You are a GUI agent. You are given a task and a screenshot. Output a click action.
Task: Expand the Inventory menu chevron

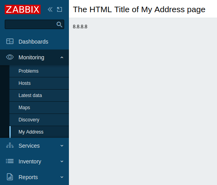62,161
